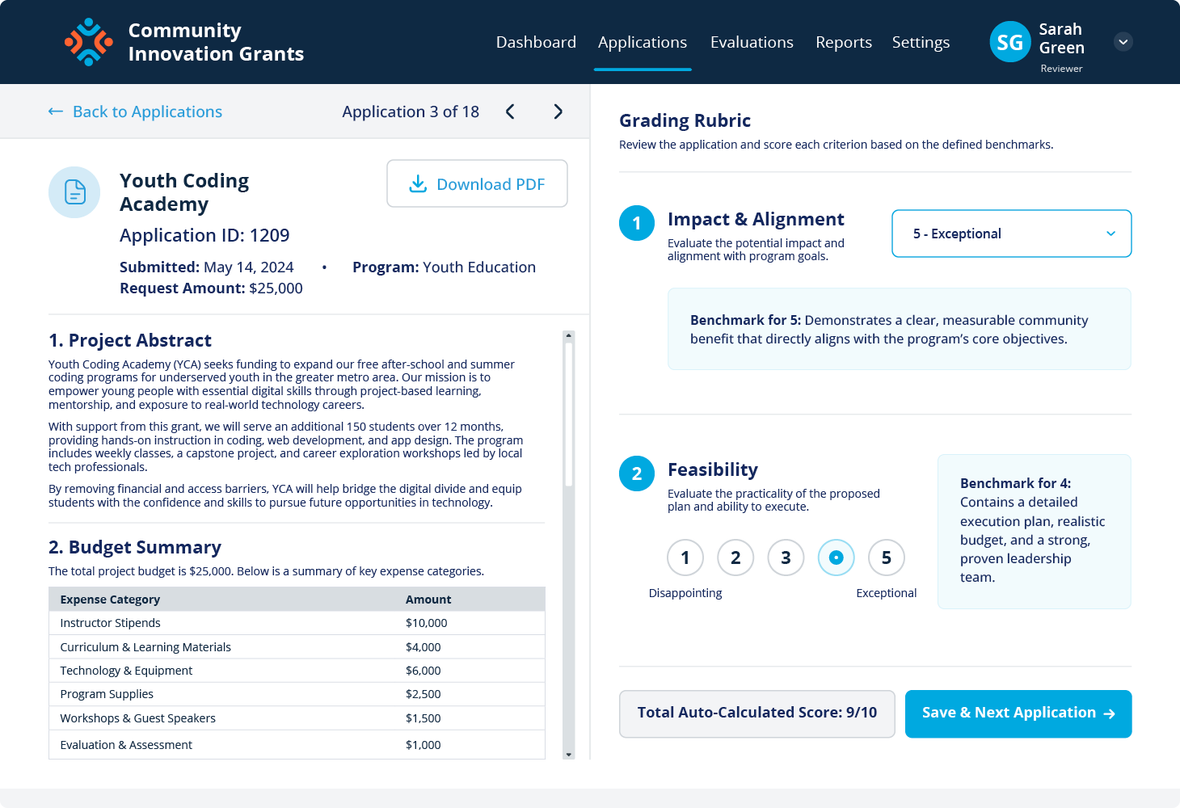Go to next application chevron

558,112
